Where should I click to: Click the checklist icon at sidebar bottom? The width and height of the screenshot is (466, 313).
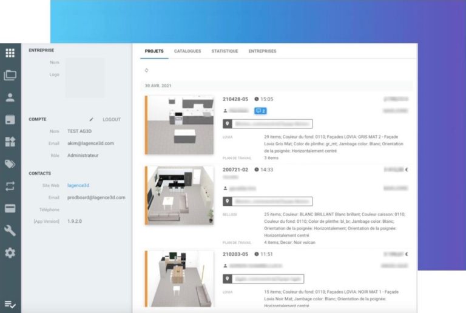point(10,303)
